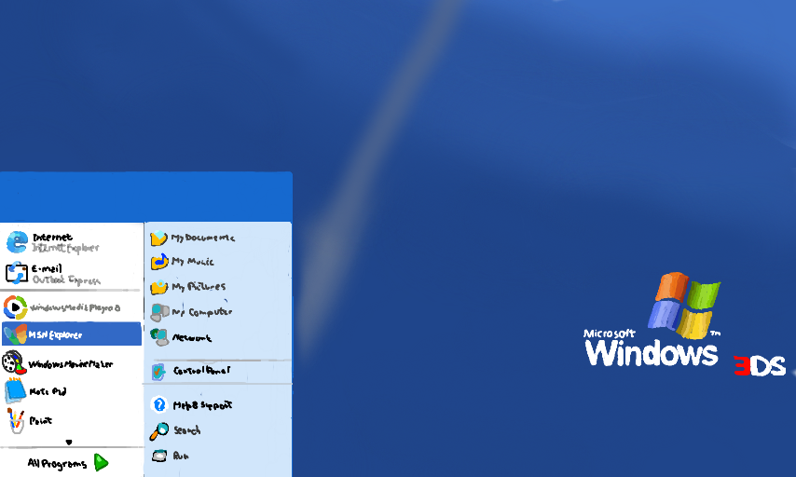Open the Network computers icon
796x477 pixels.
[159, 336]
